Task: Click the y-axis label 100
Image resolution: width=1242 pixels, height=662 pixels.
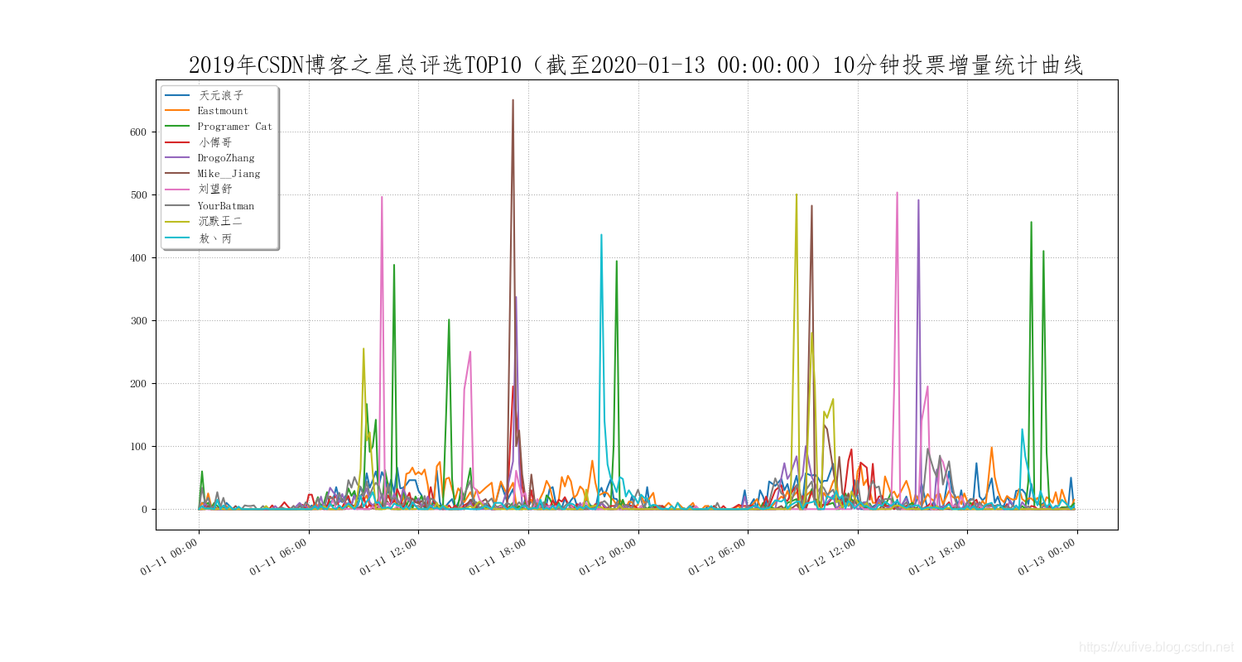Action: coord(137,447)
